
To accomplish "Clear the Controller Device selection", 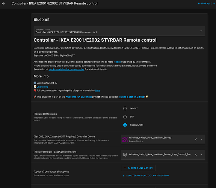I will (196, 139).
